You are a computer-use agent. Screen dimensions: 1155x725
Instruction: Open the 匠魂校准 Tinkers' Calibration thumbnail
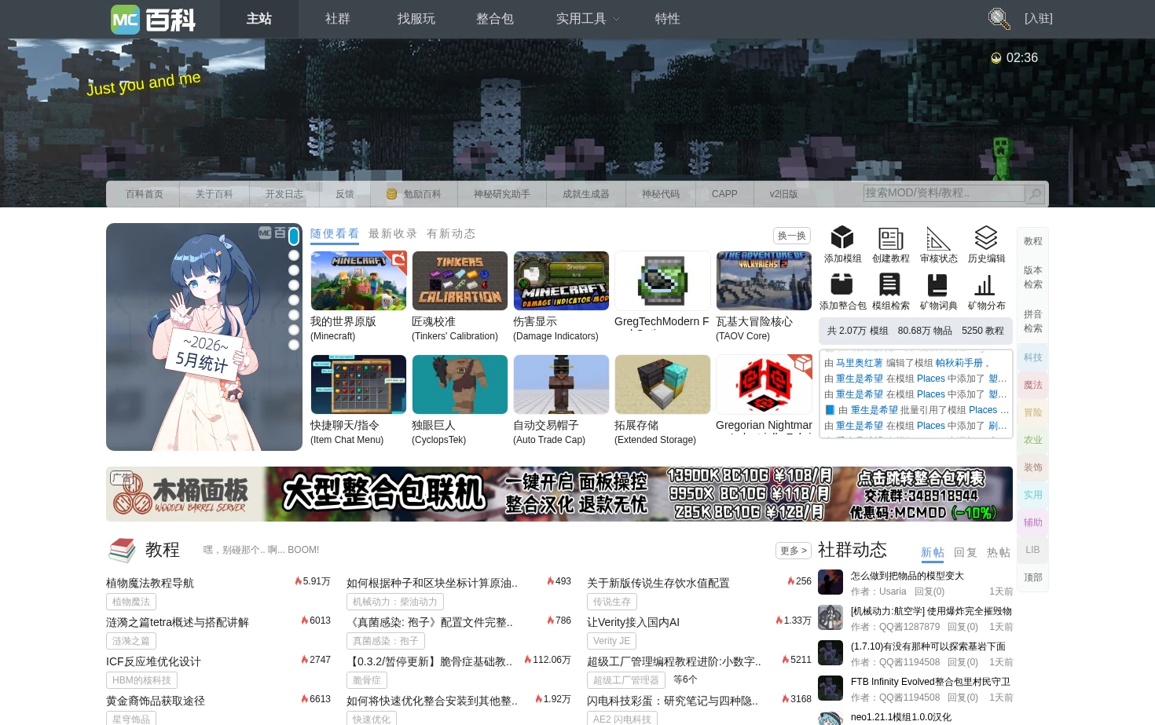point(460,280)
